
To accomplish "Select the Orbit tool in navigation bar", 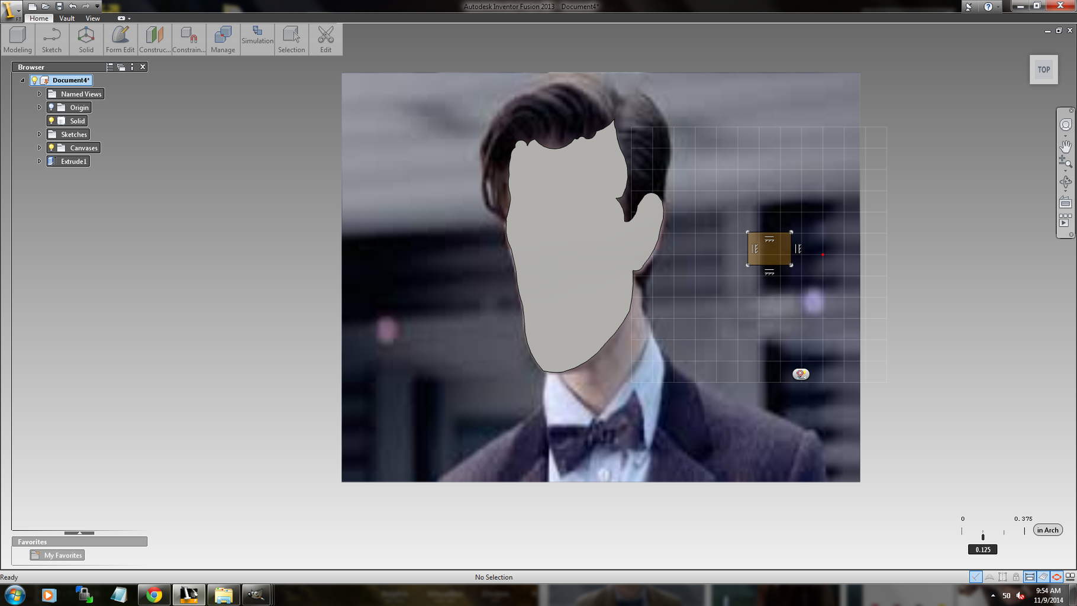I will coord(1065,182).
